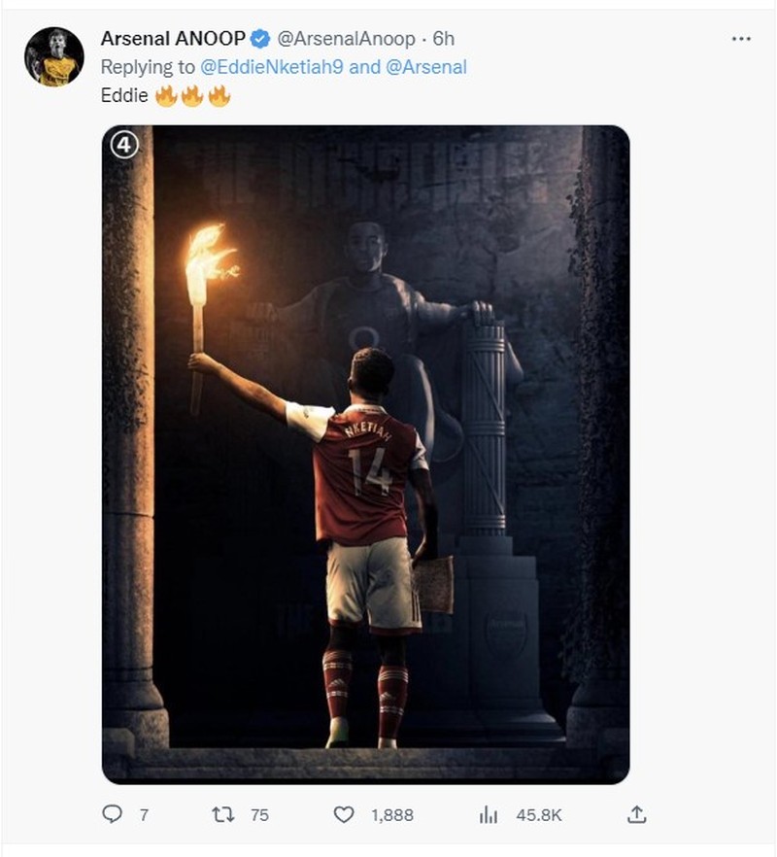Open the view analytics bar chart icon
The image size is (777, 857).
click(x=490, y=817)
